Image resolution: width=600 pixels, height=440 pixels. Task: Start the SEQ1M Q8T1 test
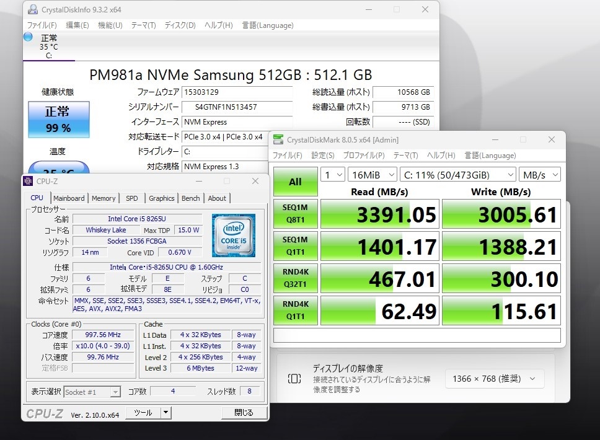pos(296,214)
